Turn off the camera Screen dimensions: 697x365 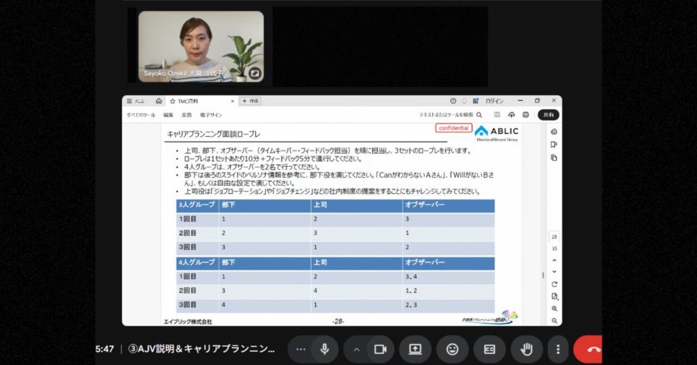pyautogui.click(x=380, y=349)
